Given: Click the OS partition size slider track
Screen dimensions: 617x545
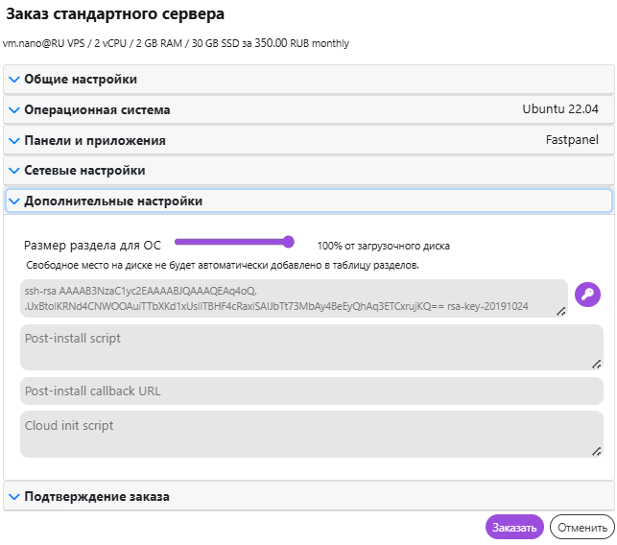Looking at the screenshot, I should click(x=230, y=243).
